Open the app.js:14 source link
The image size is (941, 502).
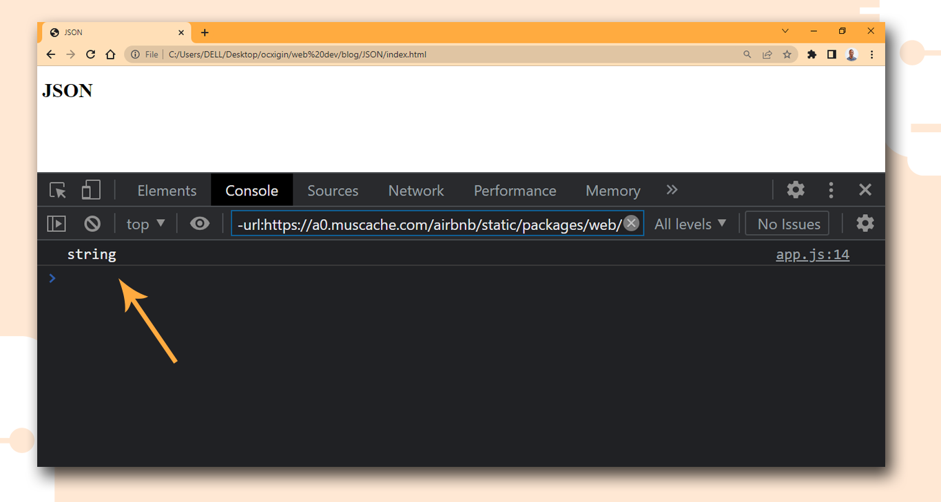coord(812,255)
